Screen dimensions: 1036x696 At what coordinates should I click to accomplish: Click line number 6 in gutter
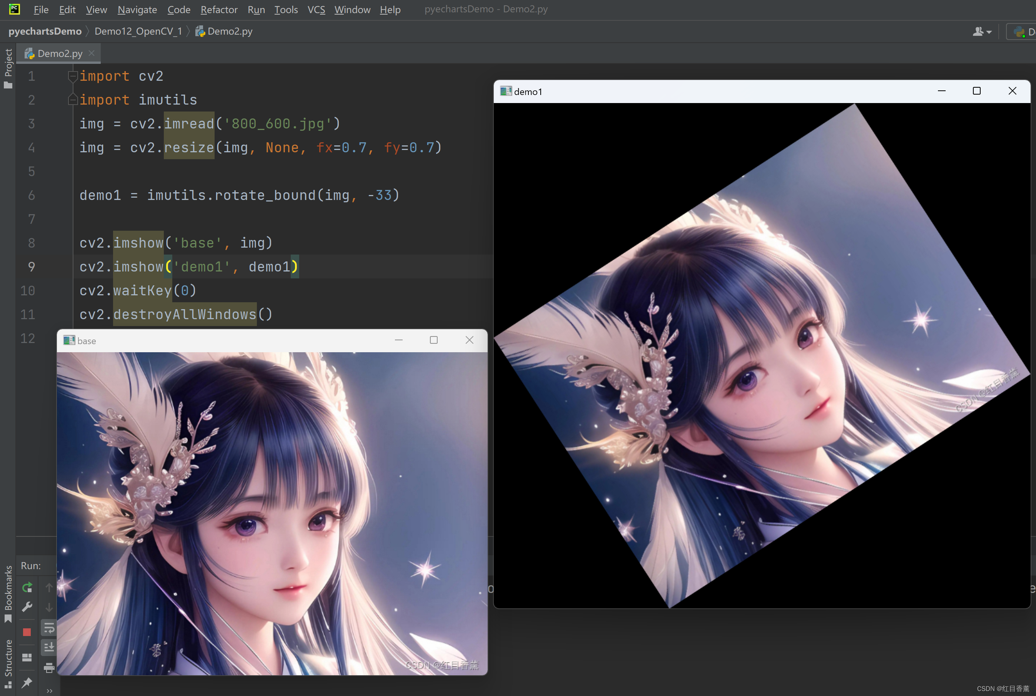[x=32, y=195]
